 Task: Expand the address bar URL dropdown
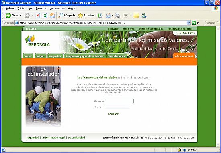tap(188, 23)
